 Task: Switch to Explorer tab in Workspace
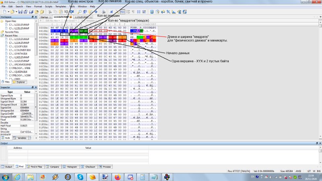[x=19, y=82]
